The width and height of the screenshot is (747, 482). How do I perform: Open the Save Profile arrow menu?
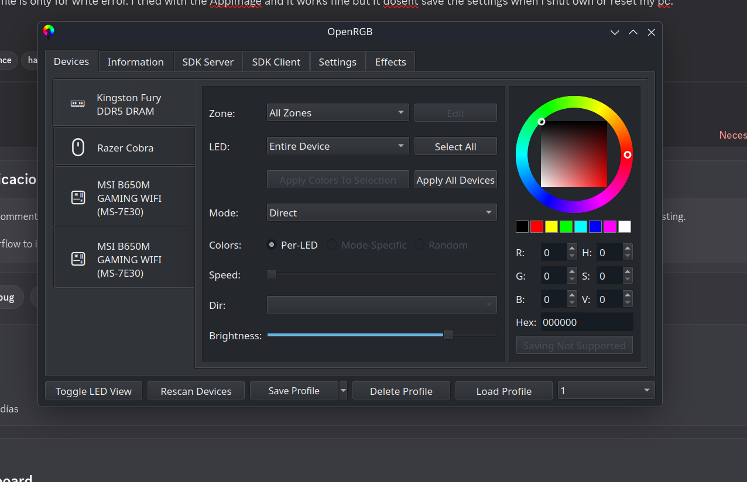tap(344, 391)
